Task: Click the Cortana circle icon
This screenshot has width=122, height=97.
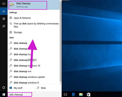Action: [4, 87]
